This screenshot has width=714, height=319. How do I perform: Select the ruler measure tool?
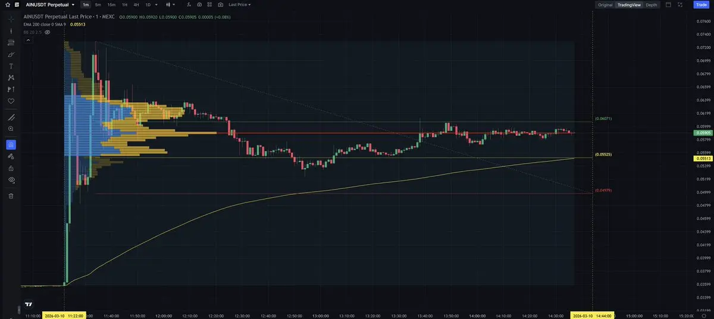(11, 117)
